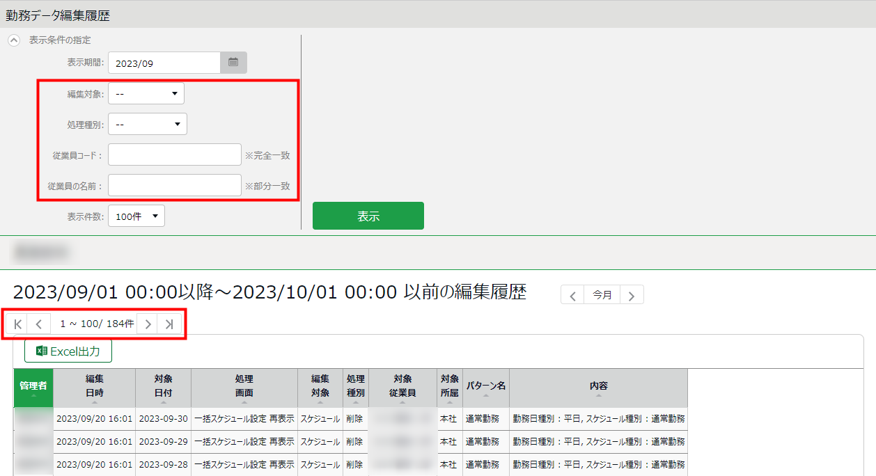
Task: Click the 編集履歴 period heading text
Action: [269, 292]
